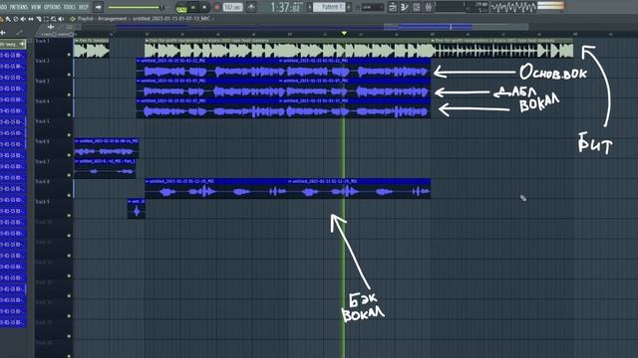Mute Track 7 using its green dot
This screenshot has width=638, height=358.
69,175
